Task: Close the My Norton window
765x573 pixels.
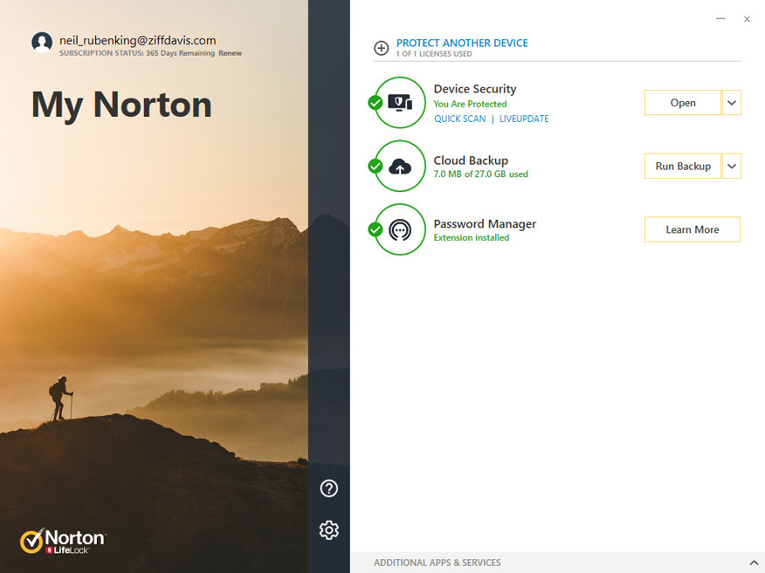Action: pyautogui.click(x=747, y=19)
